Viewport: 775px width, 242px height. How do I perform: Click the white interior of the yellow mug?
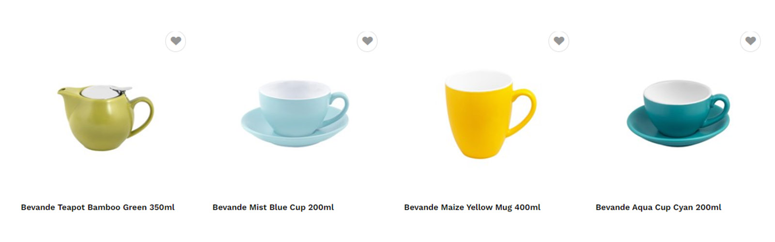click(x=479, y=80)
